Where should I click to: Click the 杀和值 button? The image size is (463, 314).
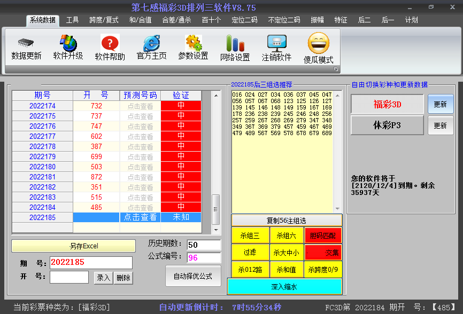tap(287, 270)
